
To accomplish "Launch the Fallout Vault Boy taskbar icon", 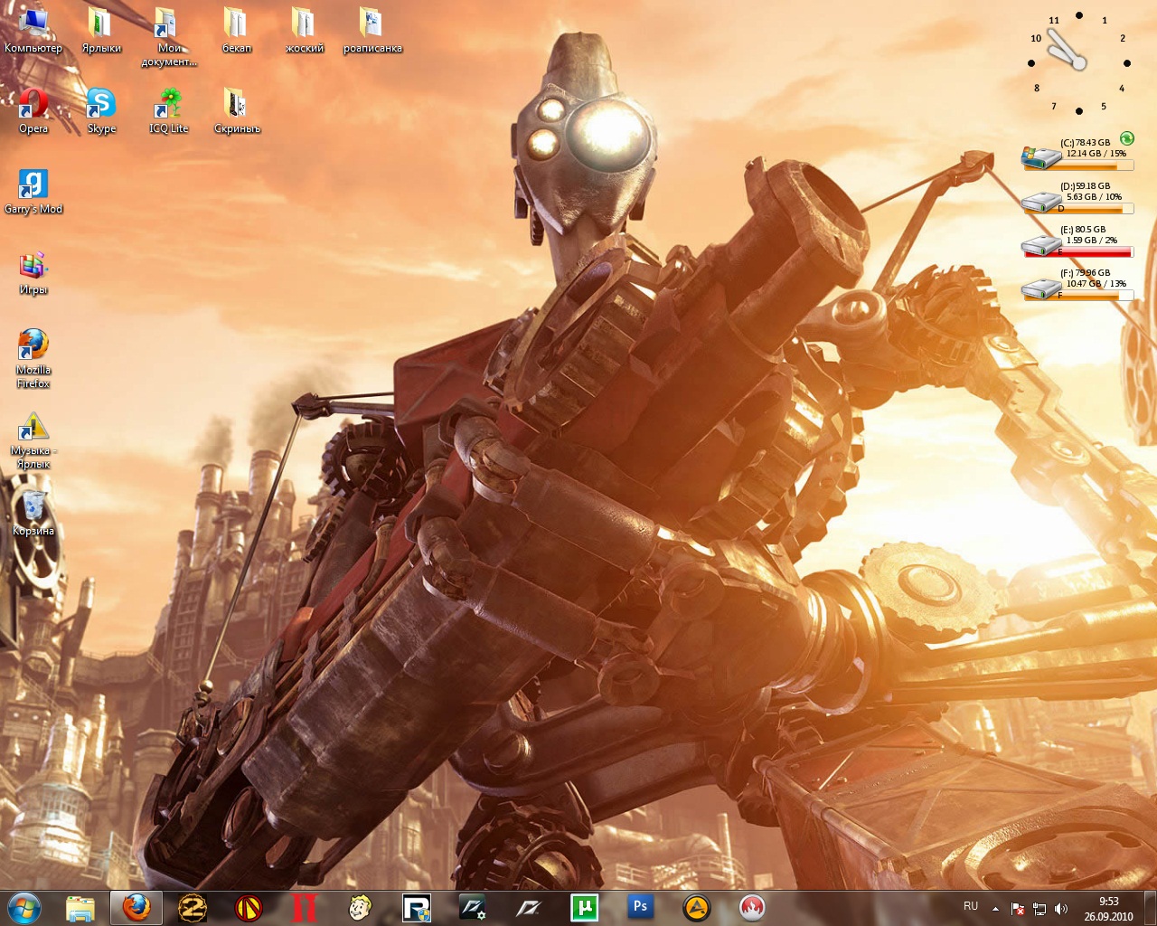I will point(361,908).
